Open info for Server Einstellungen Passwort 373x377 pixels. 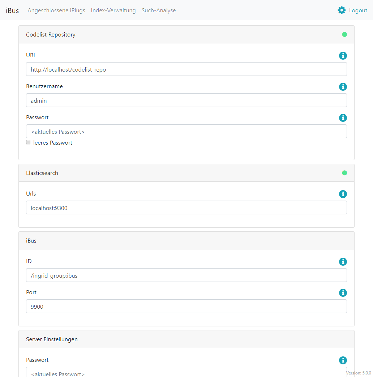click(343, 360)
